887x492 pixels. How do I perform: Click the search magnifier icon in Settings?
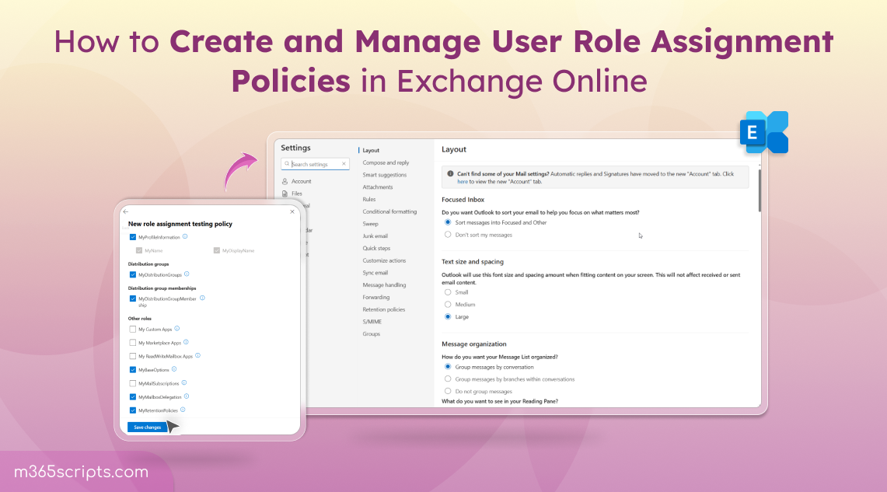pyautogui.click(x=287, y=164)
